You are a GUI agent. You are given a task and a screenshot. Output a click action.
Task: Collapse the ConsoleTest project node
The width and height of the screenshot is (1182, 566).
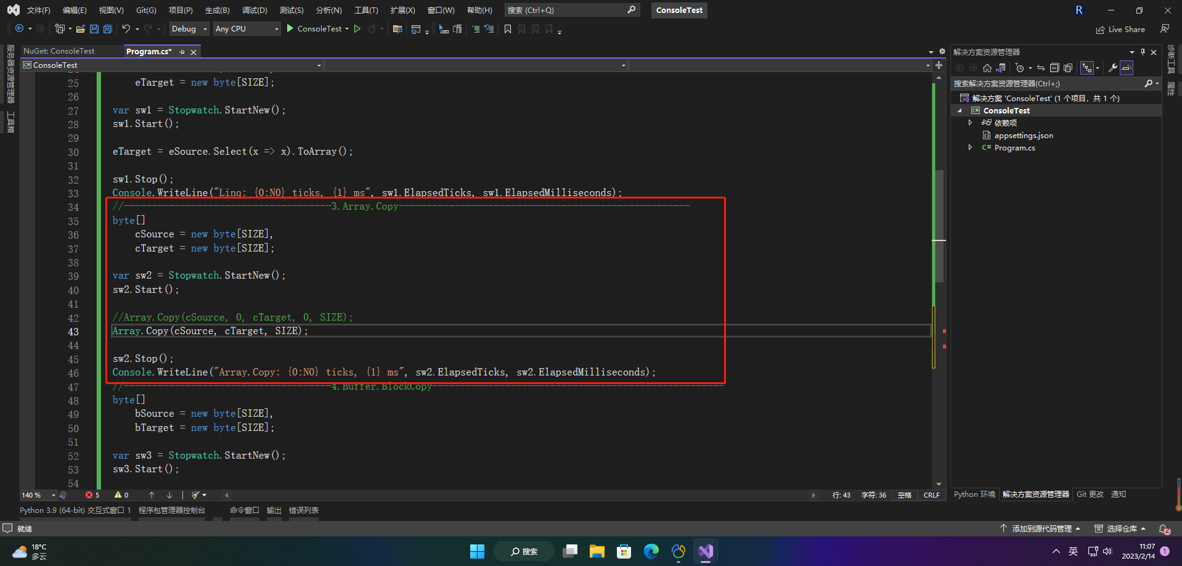960,111
